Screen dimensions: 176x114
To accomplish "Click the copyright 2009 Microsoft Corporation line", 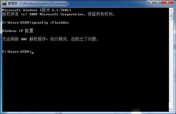I will pyautogui.click(x=59, y=14).
